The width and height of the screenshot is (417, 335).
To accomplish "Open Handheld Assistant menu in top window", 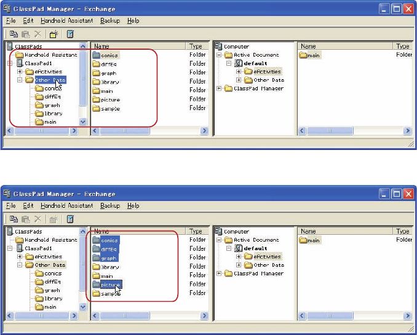I will (67, 21).
